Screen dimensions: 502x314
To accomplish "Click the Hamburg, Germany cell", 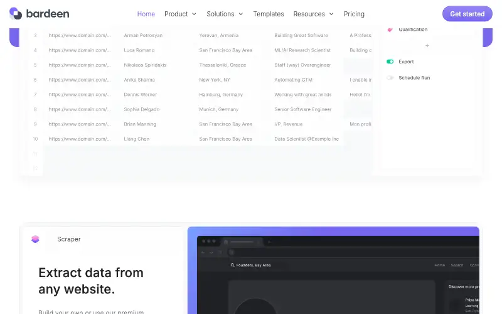I will click(221, 95).
